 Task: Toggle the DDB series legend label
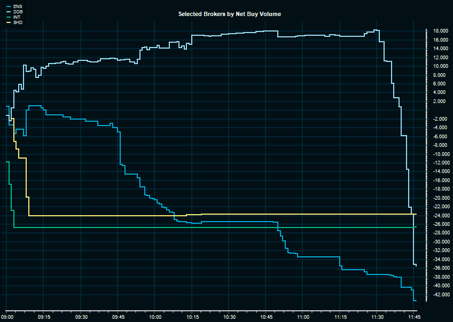pyautogui.click(x=17, y=11)
